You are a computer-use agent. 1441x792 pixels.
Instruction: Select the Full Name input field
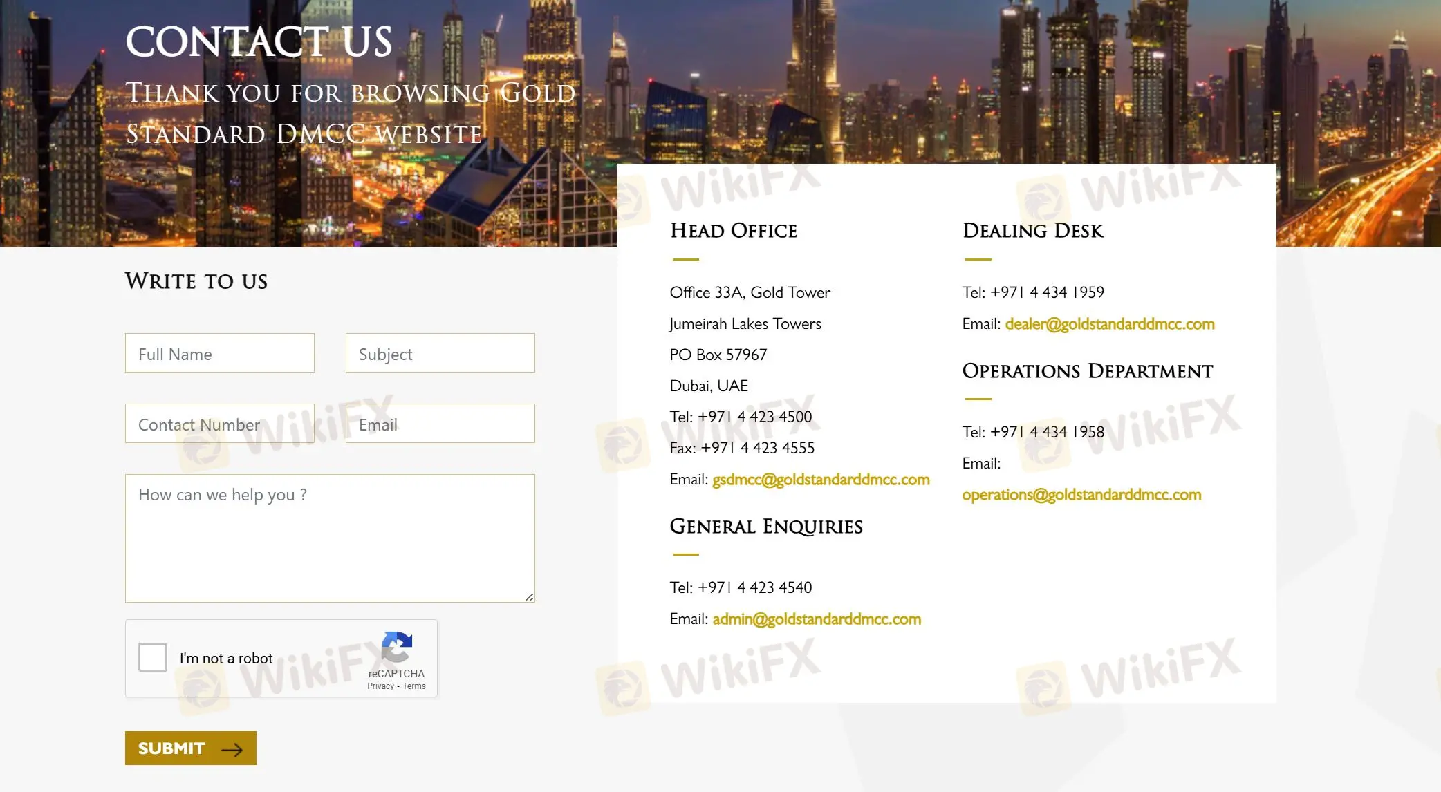click(x=219, y=353)
